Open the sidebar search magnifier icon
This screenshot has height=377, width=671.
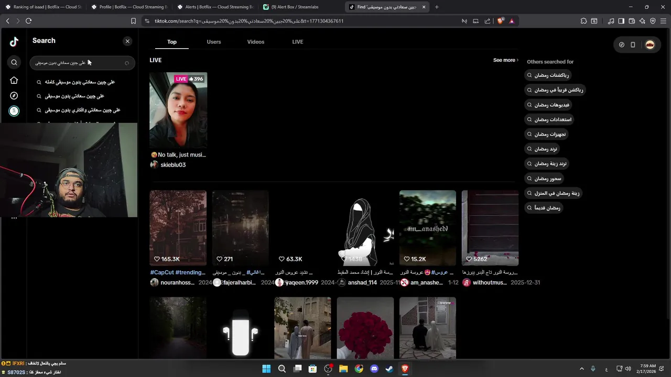click(x=14, y=62)
